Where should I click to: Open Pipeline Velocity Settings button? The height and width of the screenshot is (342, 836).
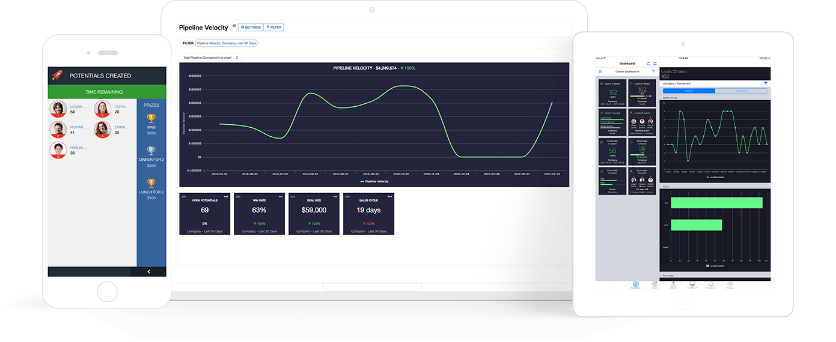click(x=251, y=28)
